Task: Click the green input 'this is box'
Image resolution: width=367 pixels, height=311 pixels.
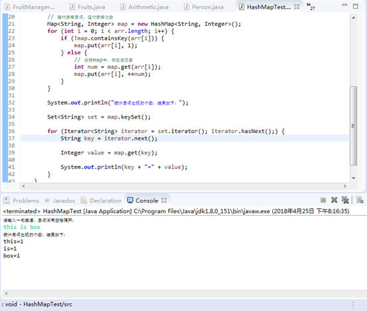Action: (x=22, y=227)
